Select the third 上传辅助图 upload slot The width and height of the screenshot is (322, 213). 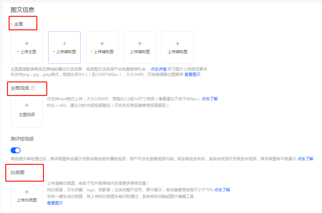140,47
